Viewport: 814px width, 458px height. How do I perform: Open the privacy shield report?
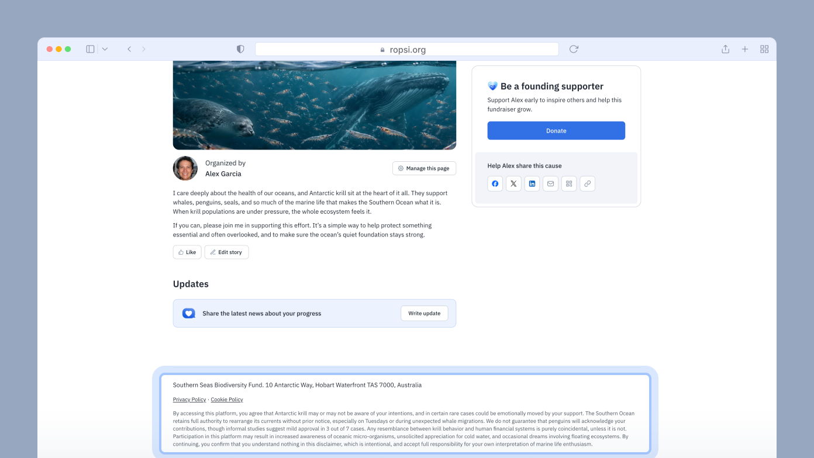(240, 49)
